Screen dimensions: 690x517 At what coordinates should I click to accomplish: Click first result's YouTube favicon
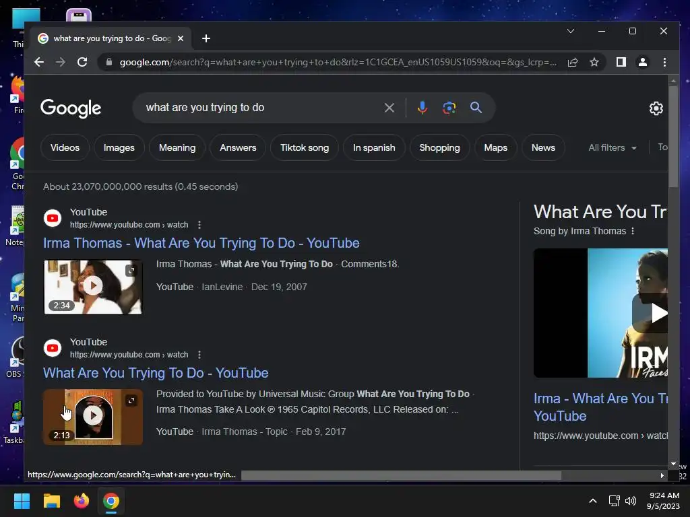pyautogui.click(x=53, y=218)
